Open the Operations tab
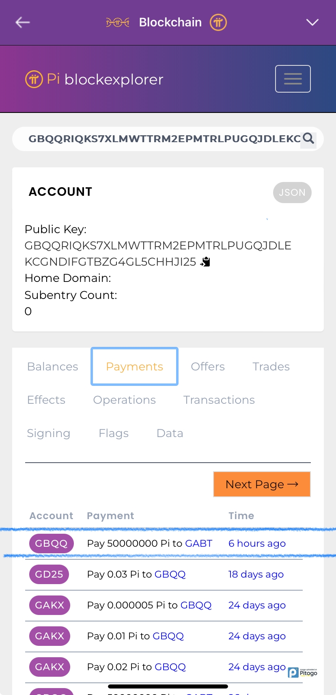The width and height of the screenshot is (336, 695). point(124,400)
